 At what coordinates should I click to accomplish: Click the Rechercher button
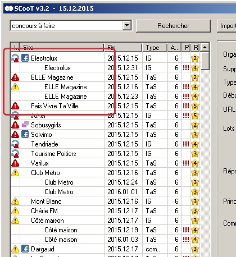(x=173, y=26)
